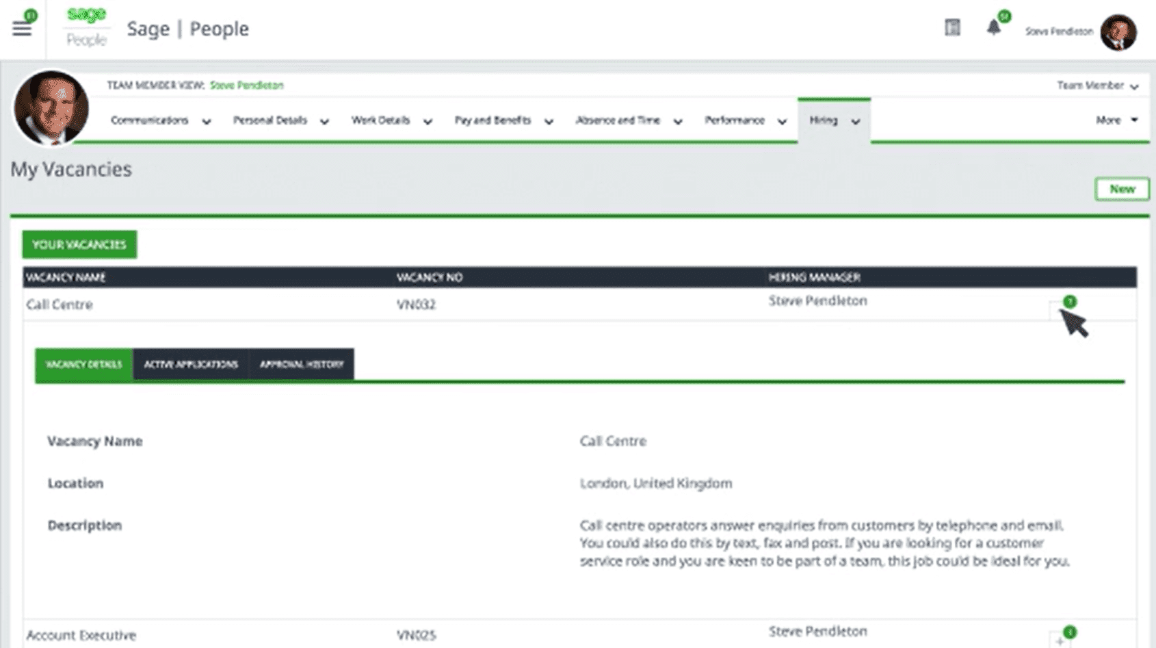Open the notifications bell
This screenshot has height=648, width=1156.
coord(993,28)
